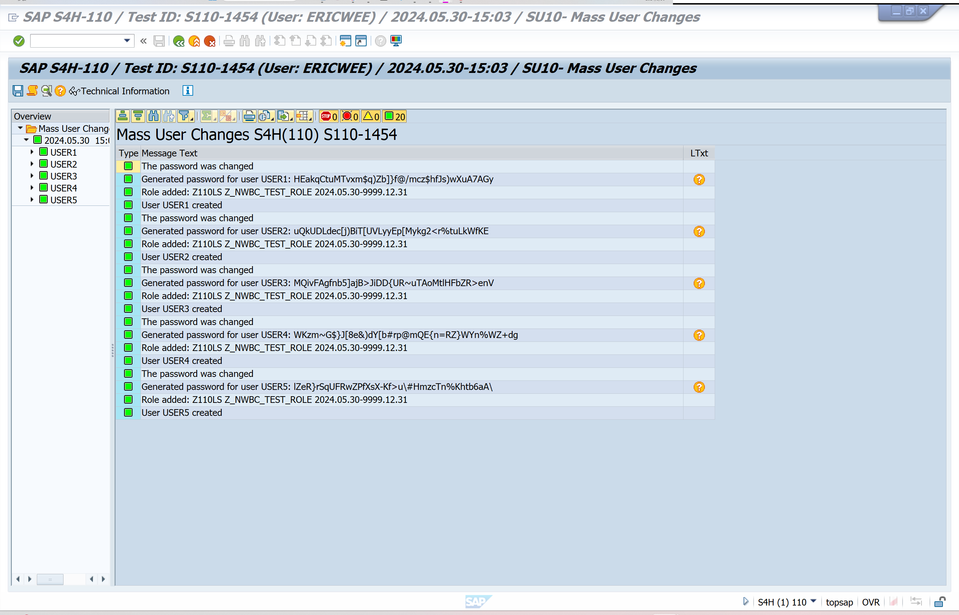Select USER5 in the overview tree

point(63,200)
